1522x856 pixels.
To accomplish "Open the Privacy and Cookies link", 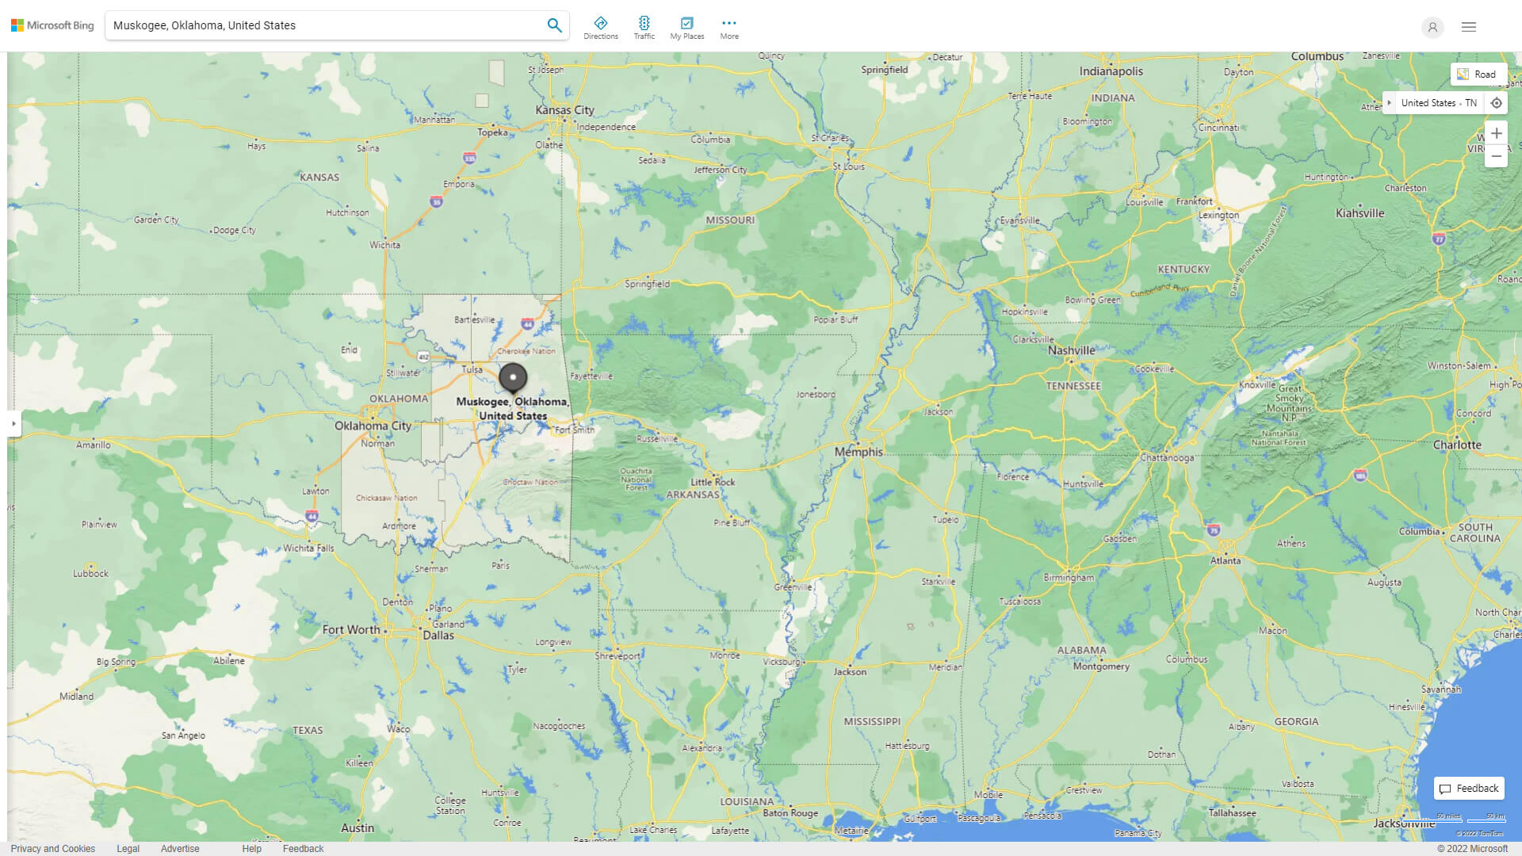I will pos(53,848).
